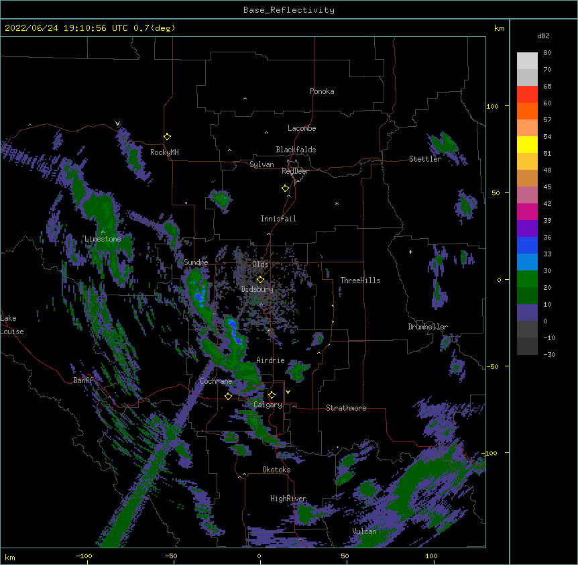Click the Banff map label
This screenshot has width=578, height=565.
(83, 380)
